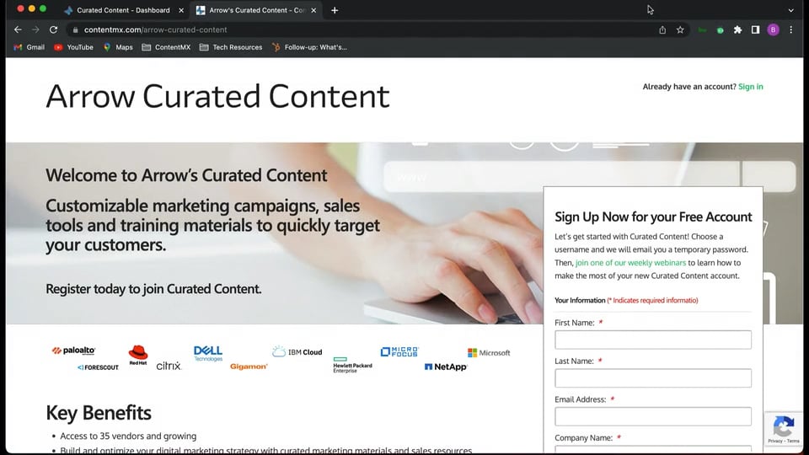
Task: Click the lock icon in the address bar
Action: coord(75,30)
